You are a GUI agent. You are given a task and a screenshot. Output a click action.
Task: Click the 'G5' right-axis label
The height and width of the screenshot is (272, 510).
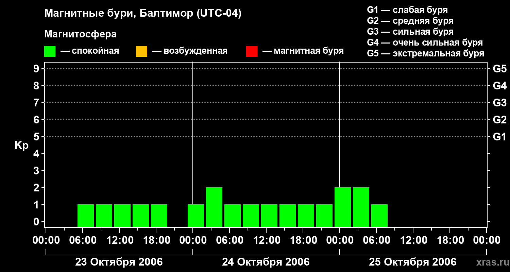(x=499, y=69)
